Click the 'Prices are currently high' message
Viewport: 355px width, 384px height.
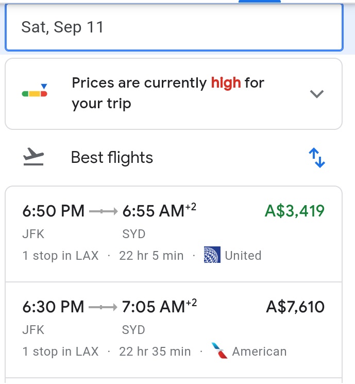(168, 93)
